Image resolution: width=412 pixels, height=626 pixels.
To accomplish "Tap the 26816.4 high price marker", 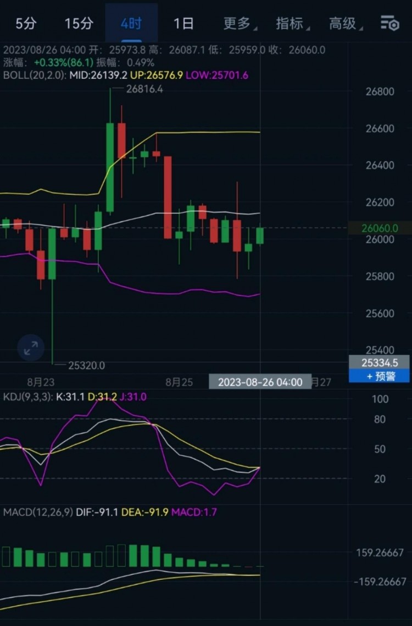I will (144, 89).
